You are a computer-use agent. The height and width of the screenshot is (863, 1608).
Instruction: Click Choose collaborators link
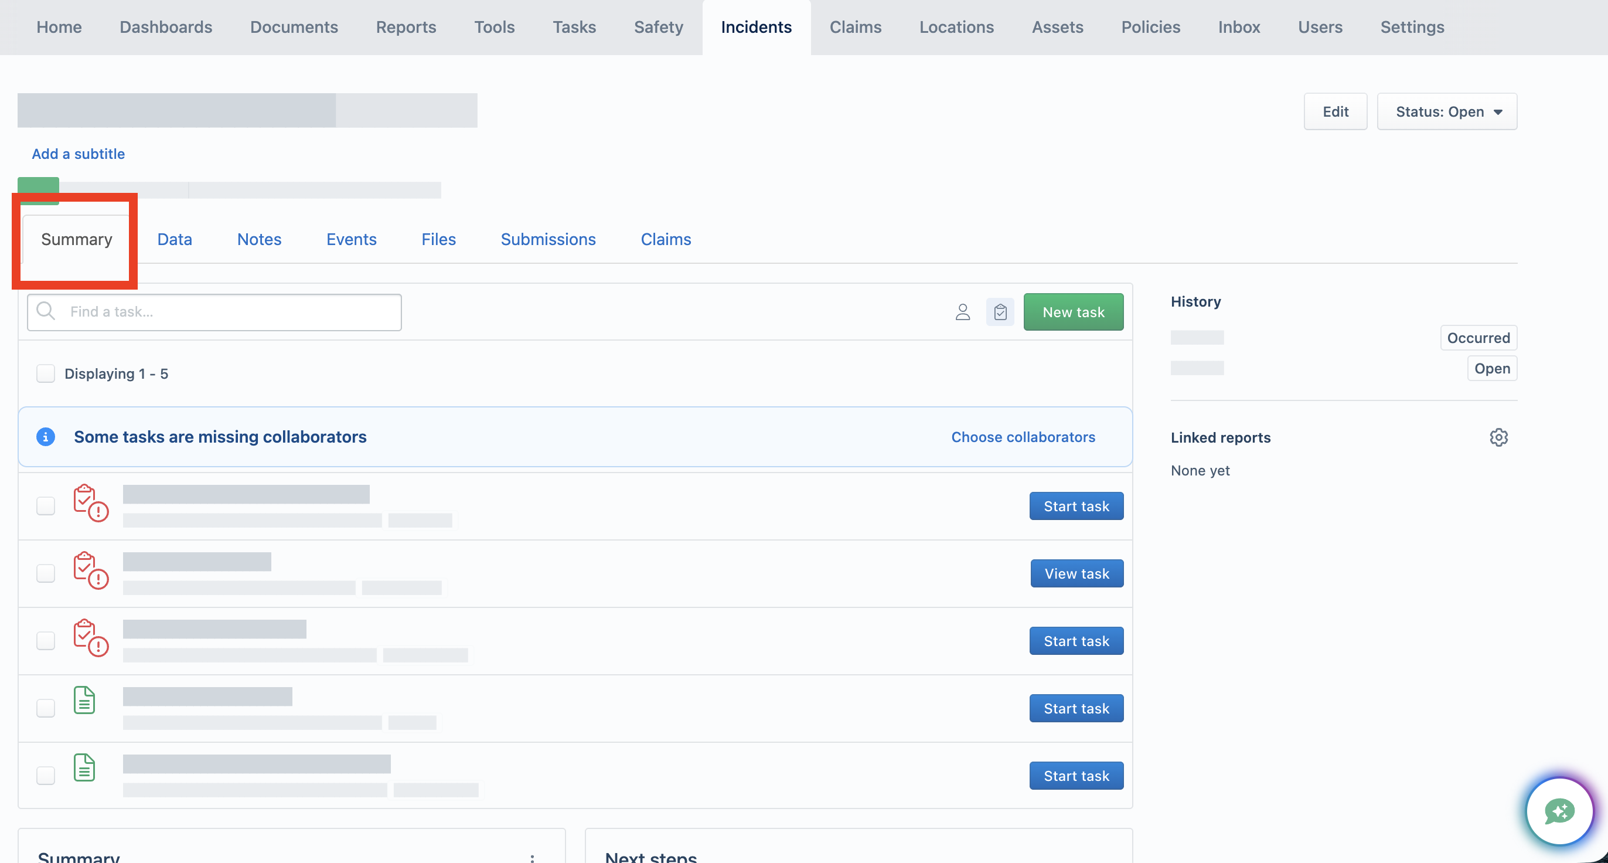point(1023,437)
